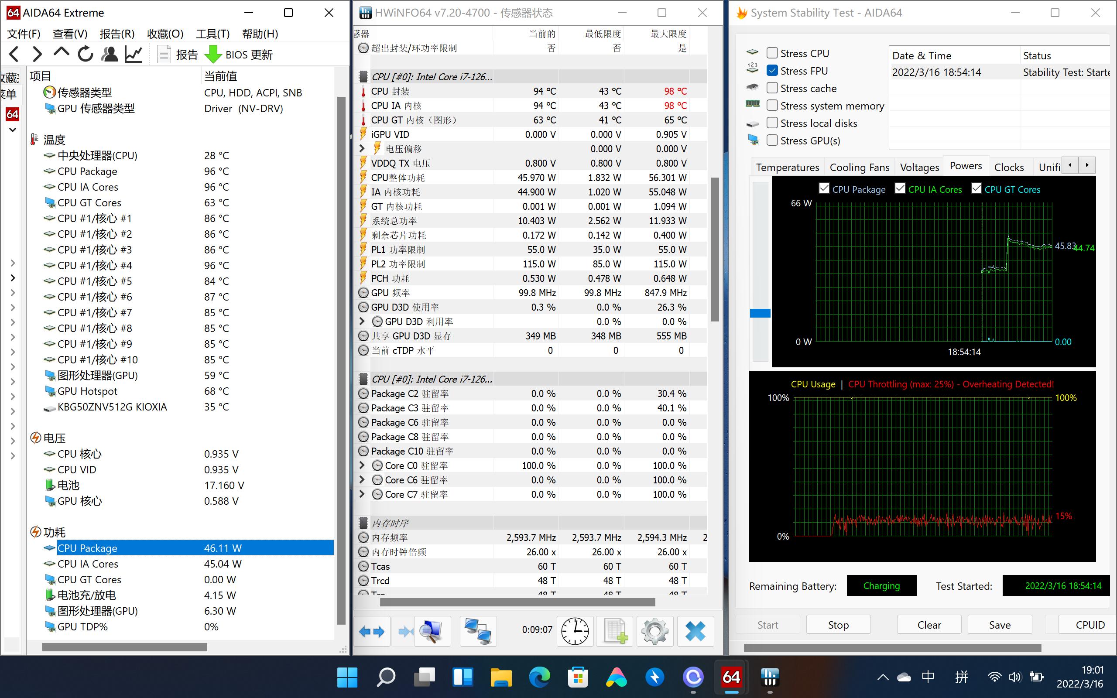Click the green BIOS 更新 arrow icon
1117x698 pixels.
[x=213, y=54]
